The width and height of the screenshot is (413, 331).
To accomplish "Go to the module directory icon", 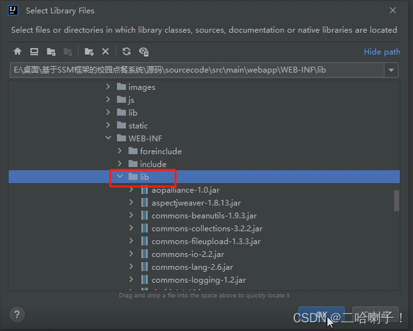I will pyautogui.click(x=68, y=52).
